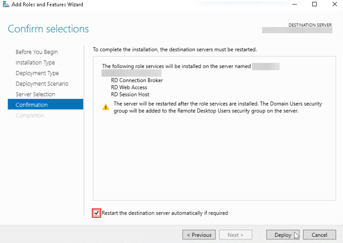
Task: Open the Server Selection step
Action: tap(35, 94)
